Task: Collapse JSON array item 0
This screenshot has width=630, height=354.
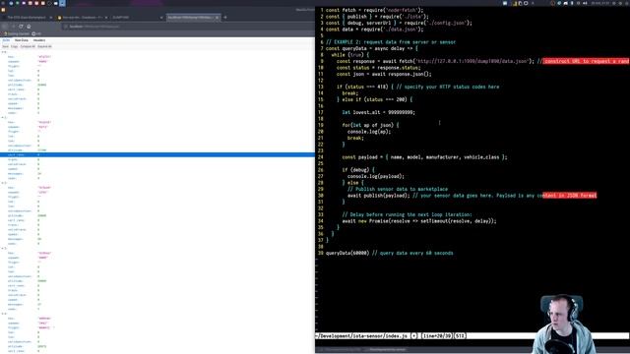Action: pos(2,52)
